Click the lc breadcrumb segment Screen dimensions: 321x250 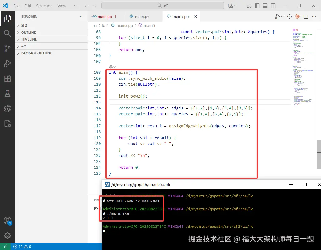(103, 25)
